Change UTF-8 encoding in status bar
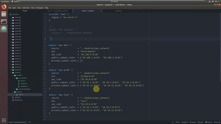 (x=177, y=122)
